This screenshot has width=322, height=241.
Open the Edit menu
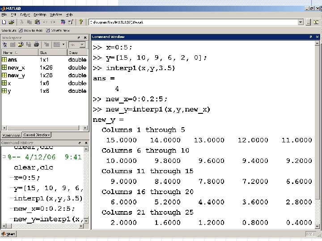(x=13, y=15)
